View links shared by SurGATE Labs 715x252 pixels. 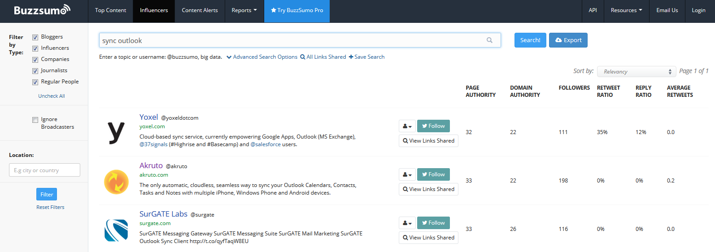click(x=428, y=238)
